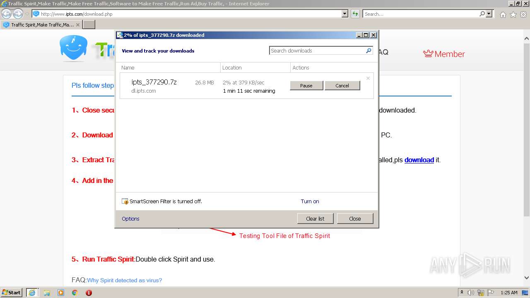Select the Traffic Spirit browser tab
Viewport: 530px width, 298px height.
tap(41, 24)
